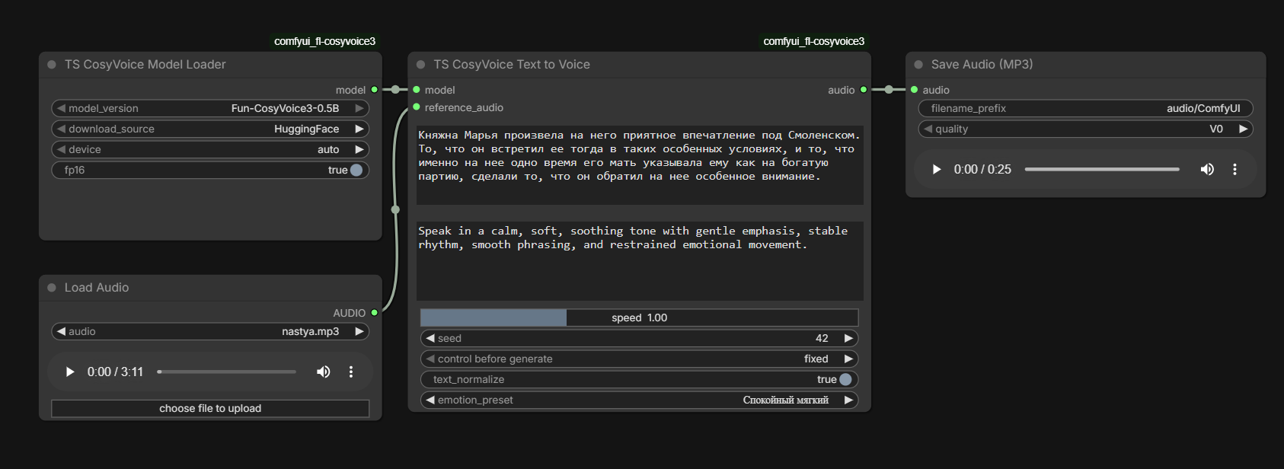Adjust the speed 1.00 slider
Viewport: 1284px width, 469px height.
[640, 317]
